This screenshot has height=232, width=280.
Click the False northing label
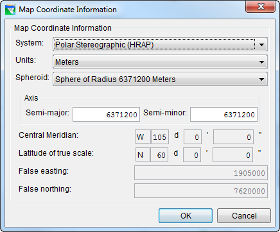tap(45, 189)
